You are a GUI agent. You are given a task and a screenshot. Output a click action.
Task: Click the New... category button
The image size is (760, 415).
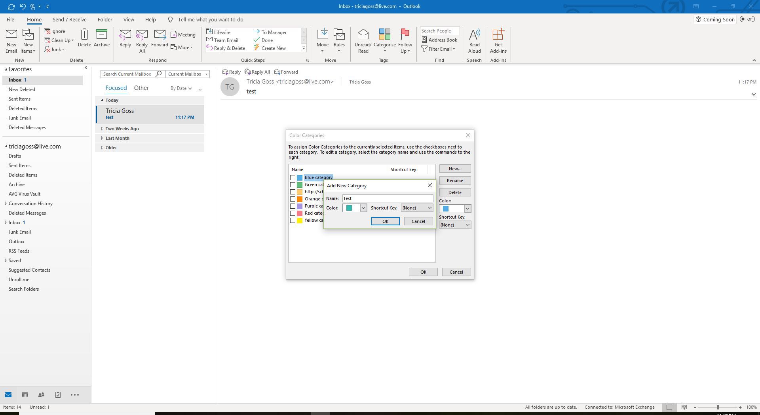coord(455,169)
